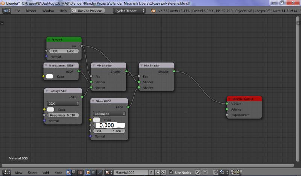
Task: Click the Transparent BSDF white color swatch
Action: [50, 77]
